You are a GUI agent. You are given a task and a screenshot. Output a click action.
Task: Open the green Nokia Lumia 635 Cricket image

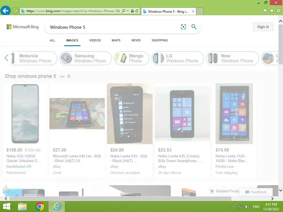click(x=182, y=114)
